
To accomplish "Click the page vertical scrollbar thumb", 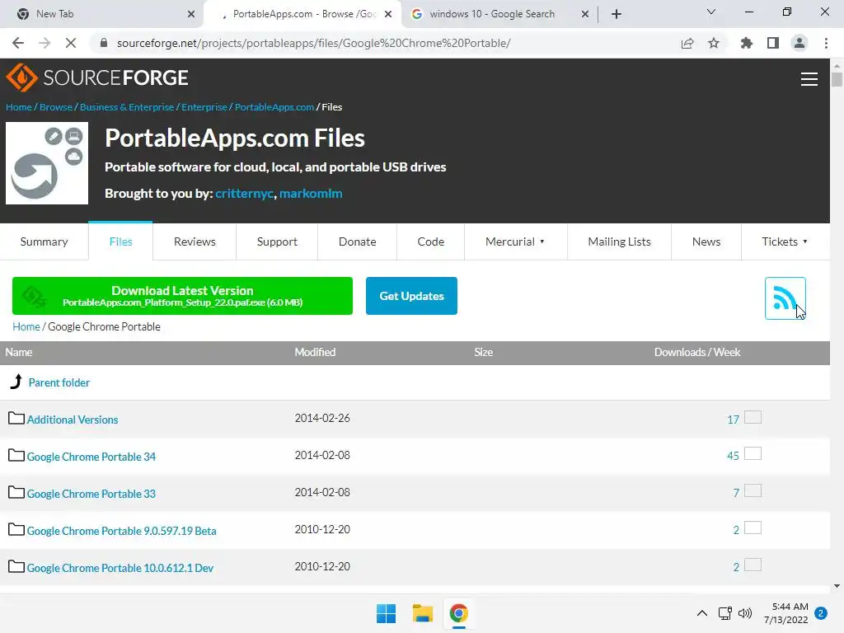I will click(837, 78).
